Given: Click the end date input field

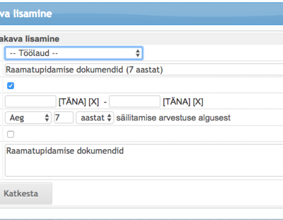Looking at the screenshot, I should point(135,102).
